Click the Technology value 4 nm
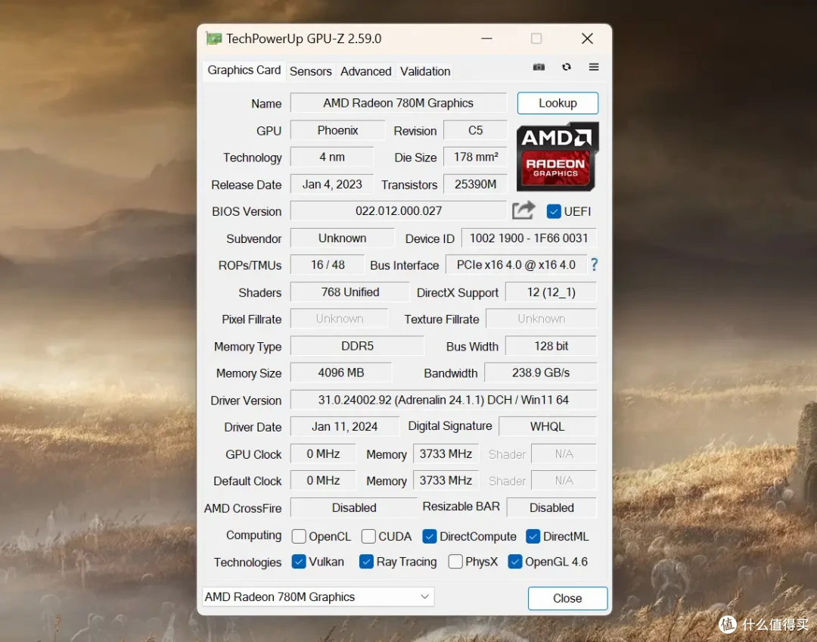Image resolution: width=817 pixels, height=642 pixels. [332, 157]
